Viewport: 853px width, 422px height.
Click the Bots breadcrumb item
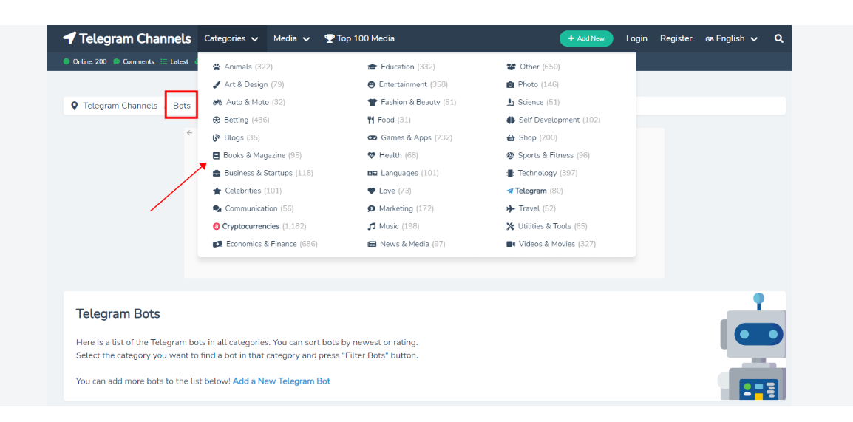[182, 106]
